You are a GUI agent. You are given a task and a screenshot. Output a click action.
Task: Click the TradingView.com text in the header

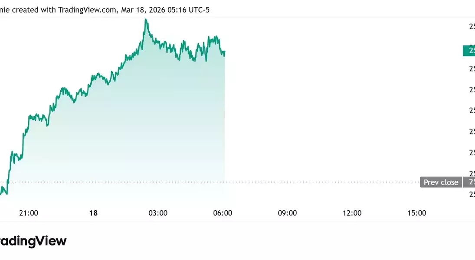87,10
